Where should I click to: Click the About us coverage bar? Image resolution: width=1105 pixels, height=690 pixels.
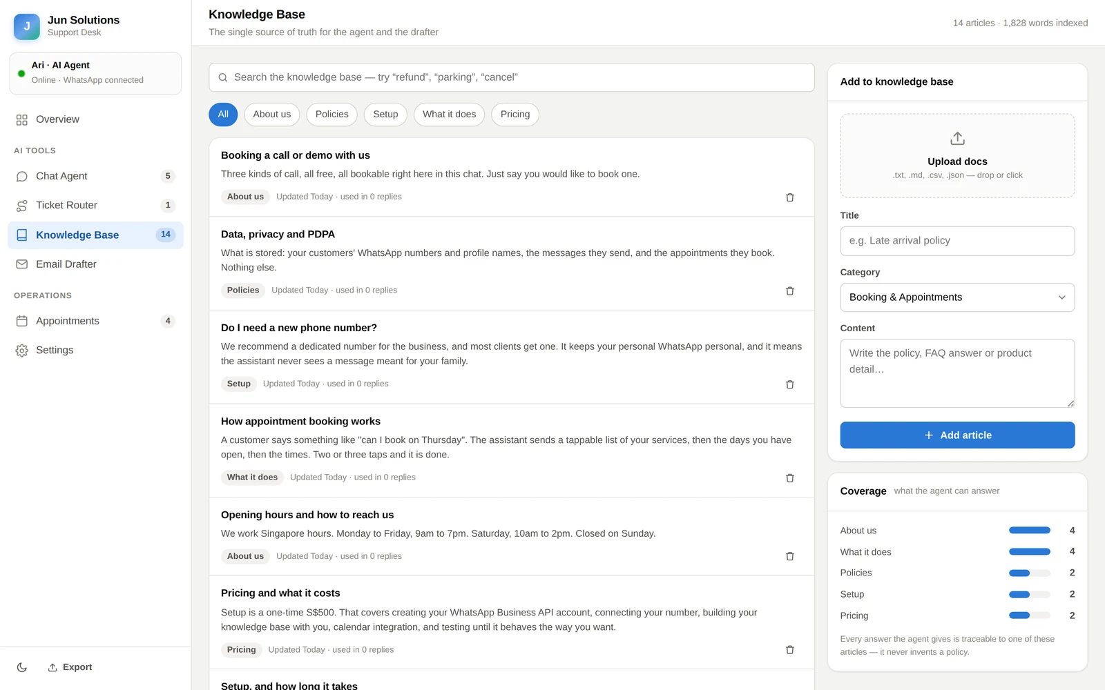[1029, 531]
